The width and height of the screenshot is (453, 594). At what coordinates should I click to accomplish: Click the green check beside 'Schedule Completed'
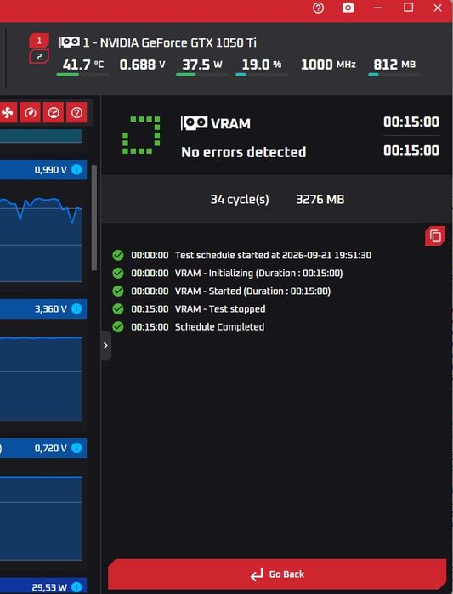[118, 326]
